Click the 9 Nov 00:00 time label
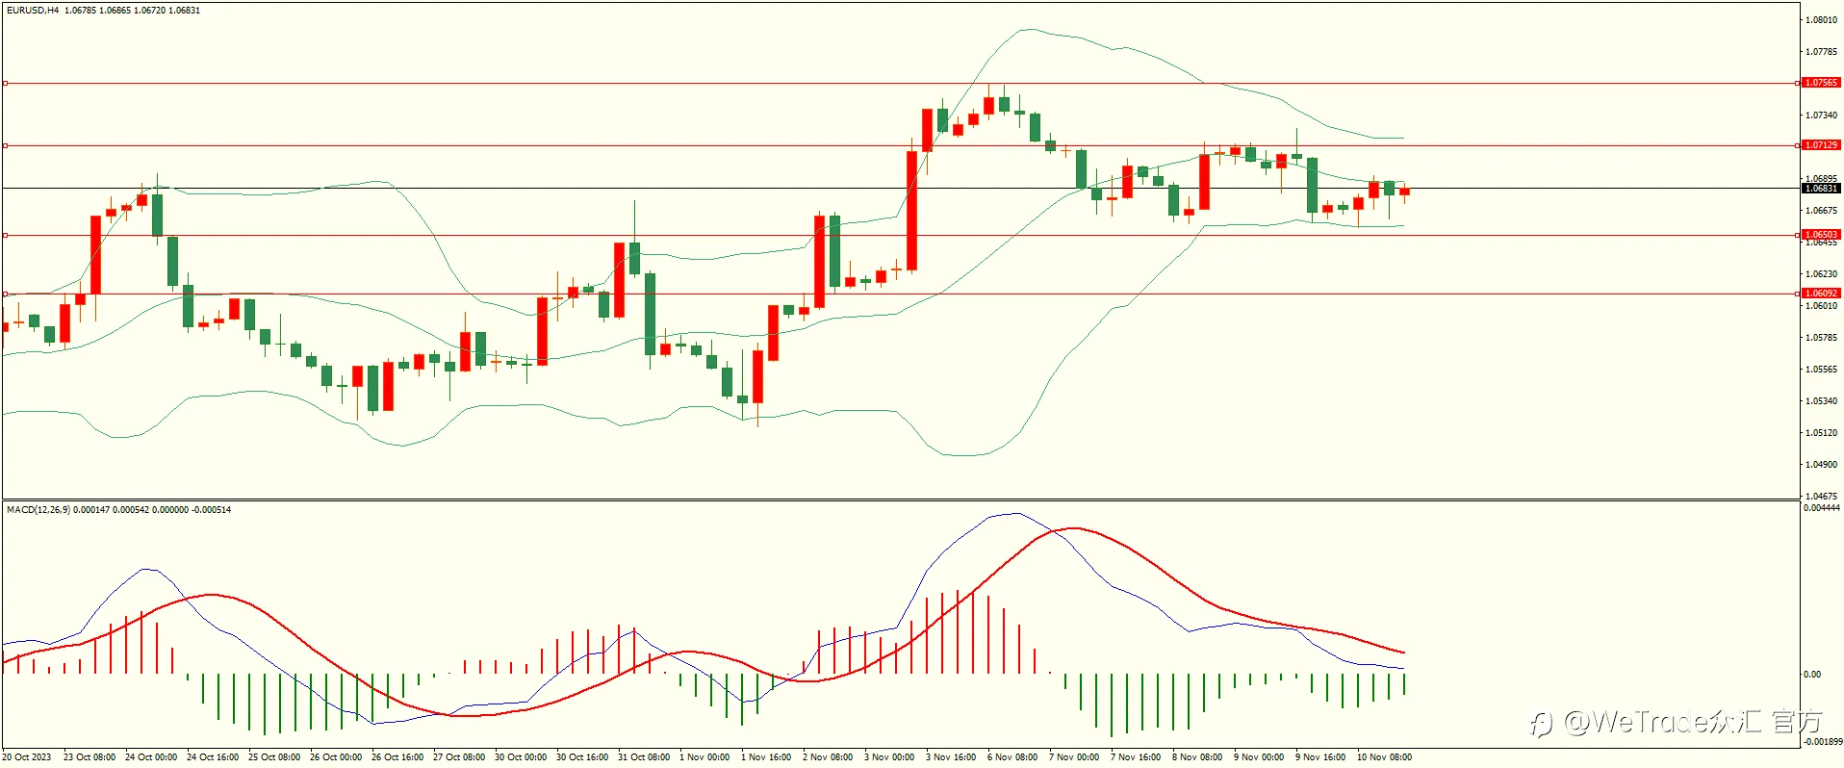 [1259, 757]
